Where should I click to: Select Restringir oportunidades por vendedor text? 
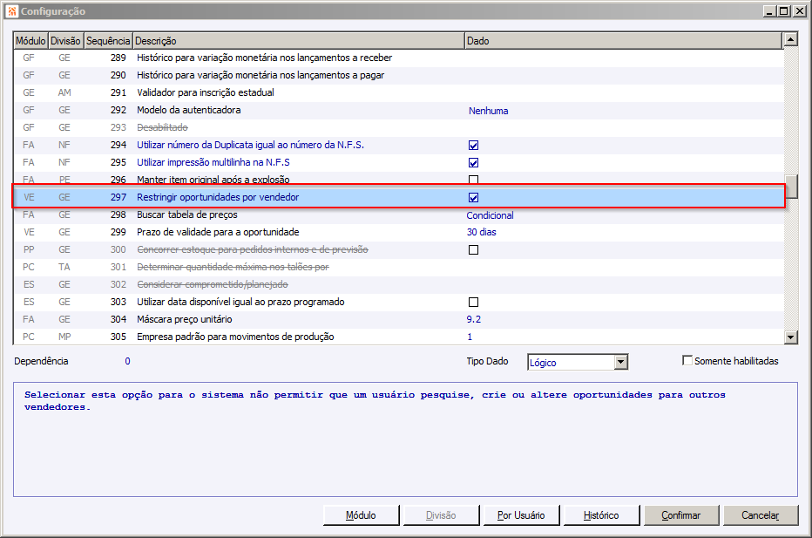[218, 197]
